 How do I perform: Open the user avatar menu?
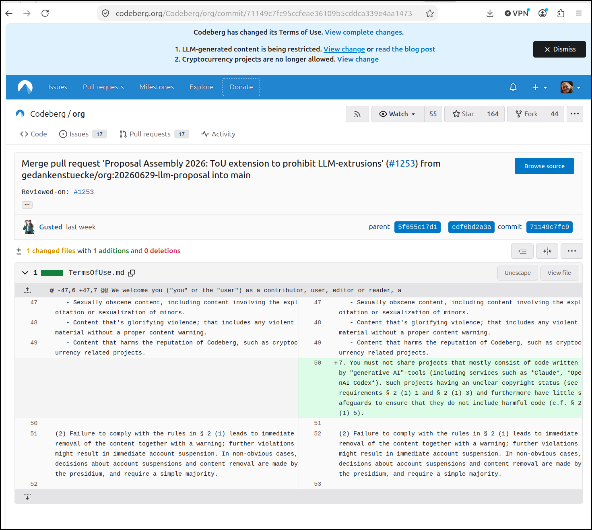point(570,87)
